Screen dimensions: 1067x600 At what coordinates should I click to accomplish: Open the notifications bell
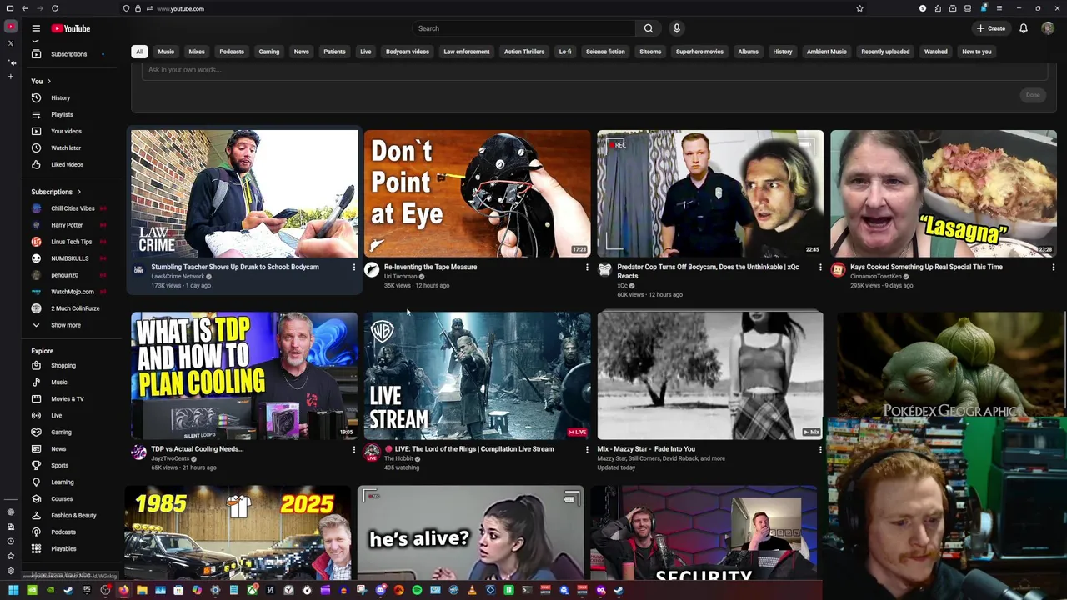(x=1024, y=28)
